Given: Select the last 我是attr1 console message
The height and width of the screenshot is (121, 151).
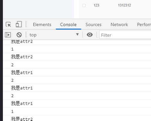Looking at the screenshot, I should [22, 103].
